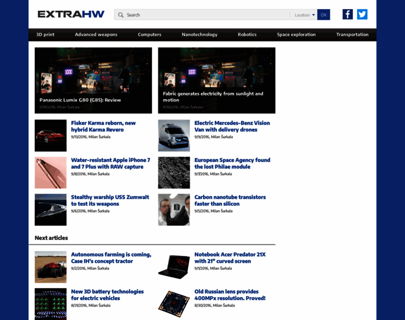Open the Advanced weapons category
The height and width of the screenshot is (320, 405).
pyautogui.click(x=96, y=35)
